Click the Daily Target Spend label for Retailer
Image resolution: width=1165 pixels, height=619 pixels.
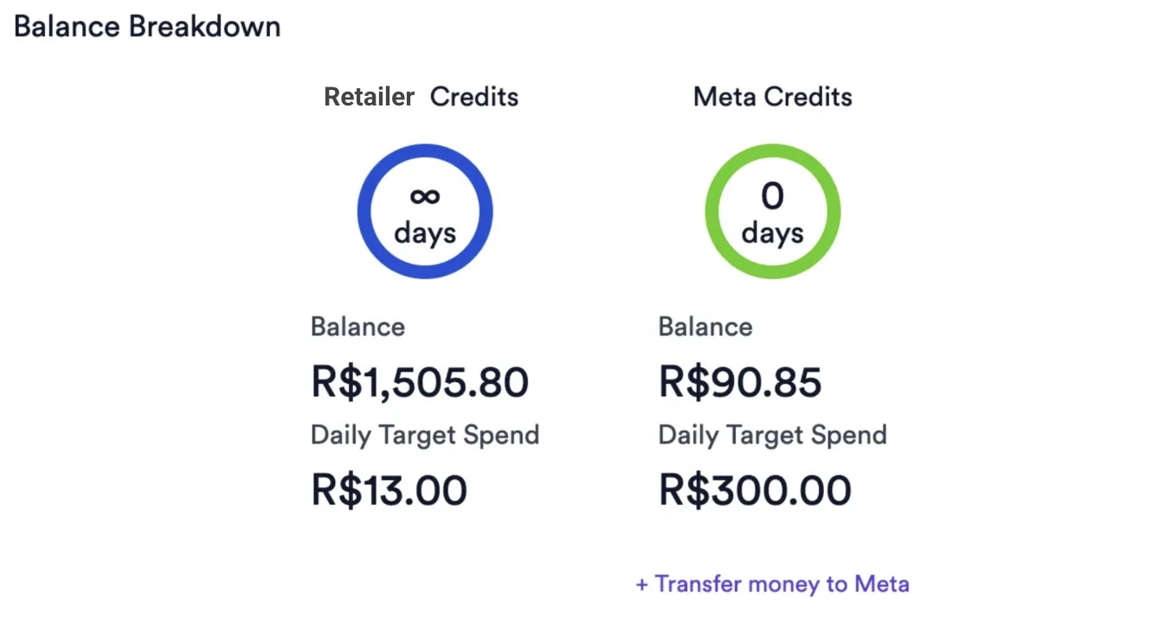424,435
